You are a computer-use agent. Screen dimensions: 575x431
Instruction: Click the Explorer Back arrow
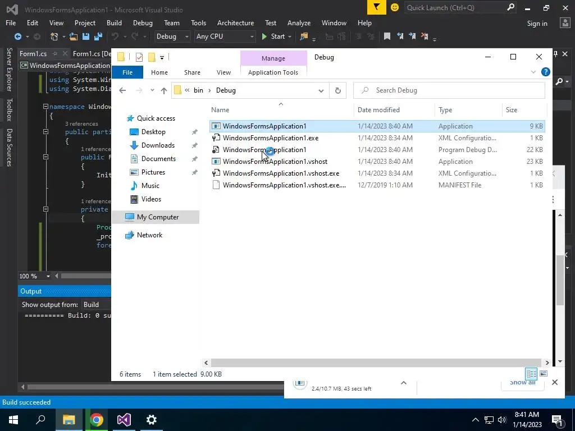[x=122, y=90]
